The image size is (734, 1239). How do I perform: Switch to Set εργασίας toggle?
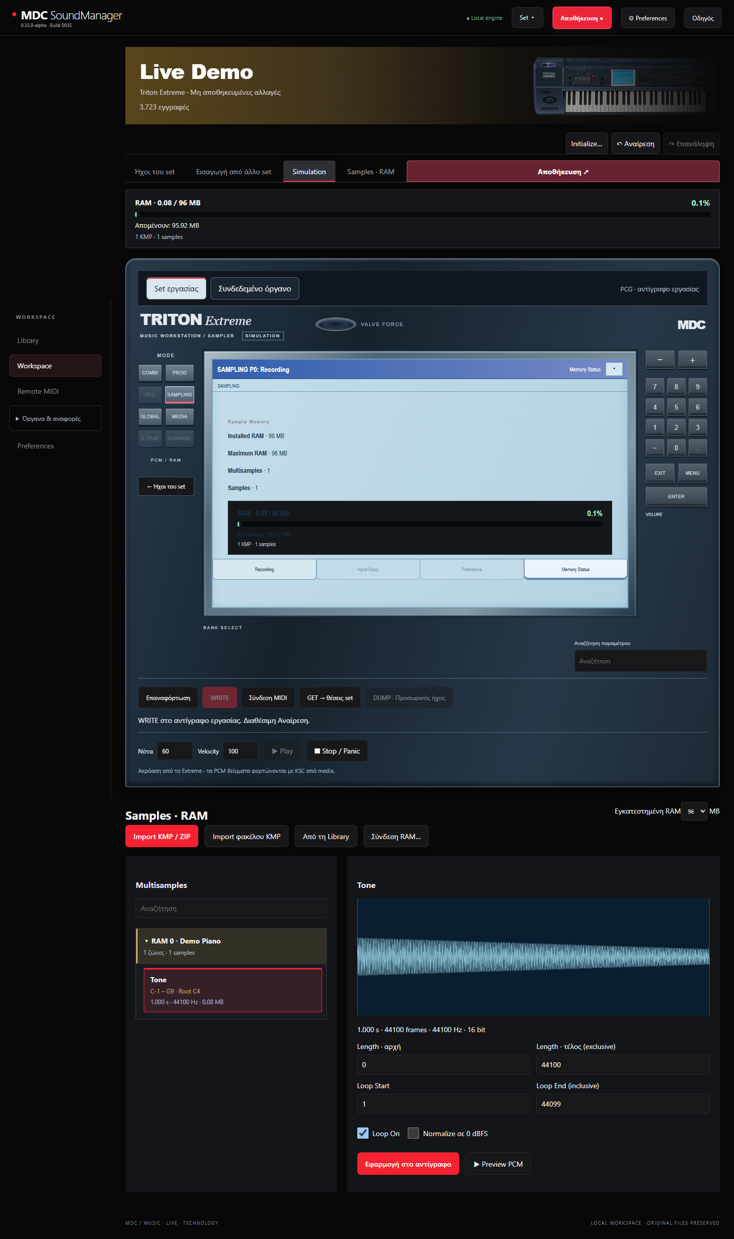click(x=176, y=289)
